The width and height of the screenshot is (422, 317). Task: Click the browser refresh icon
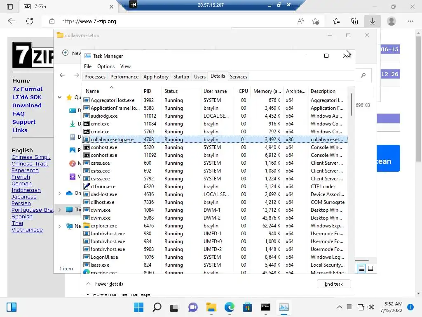pos(30,21)
